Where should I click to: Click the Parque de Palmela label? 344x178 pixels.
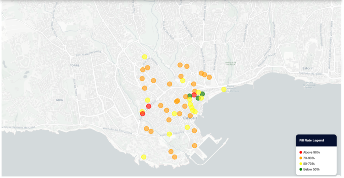[x=231, y=64]
